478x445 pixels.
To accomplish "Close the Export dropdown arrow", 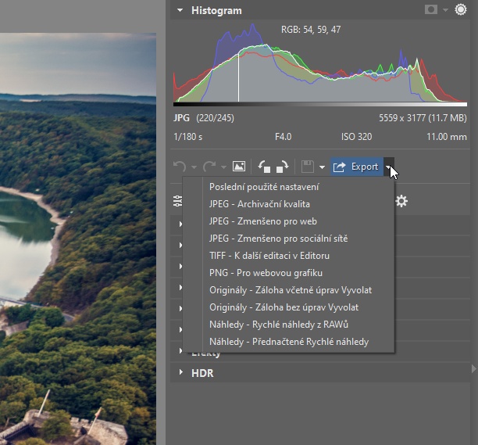I will point(389,167).
